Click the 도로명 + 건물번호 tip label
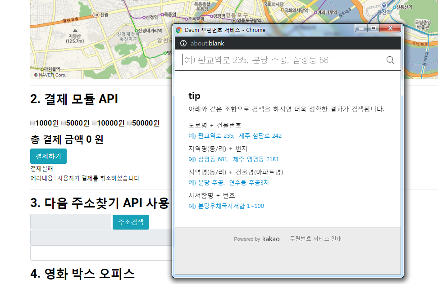 215,125
